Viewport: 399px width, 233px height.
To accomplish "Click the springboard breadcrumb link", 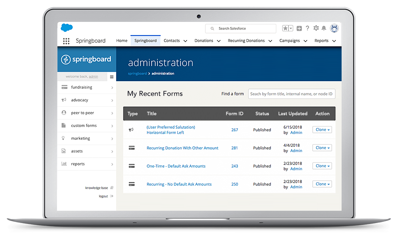I will tap(137, 73).
